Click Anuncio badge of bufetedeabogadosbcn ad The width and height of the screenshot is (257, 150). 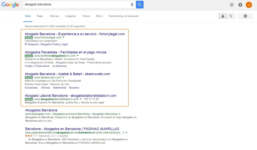coord(29,56)
